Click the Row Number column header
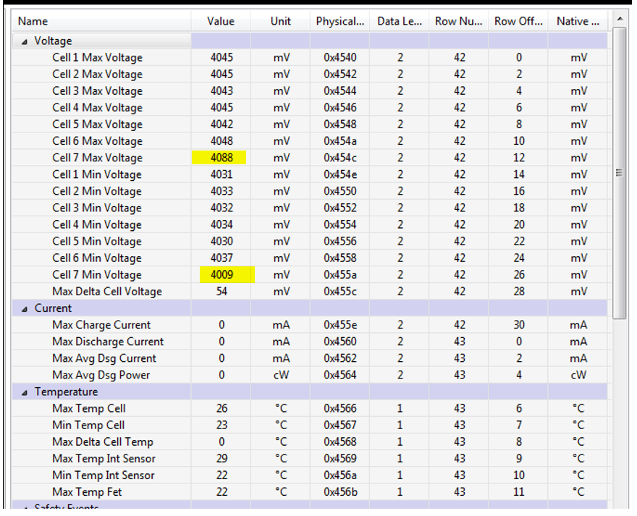The width and height of the screenshot is (637, 516). pos(458,21)
